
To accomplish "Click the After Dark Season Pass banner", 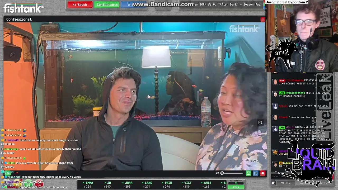I will tap(221, 5).
